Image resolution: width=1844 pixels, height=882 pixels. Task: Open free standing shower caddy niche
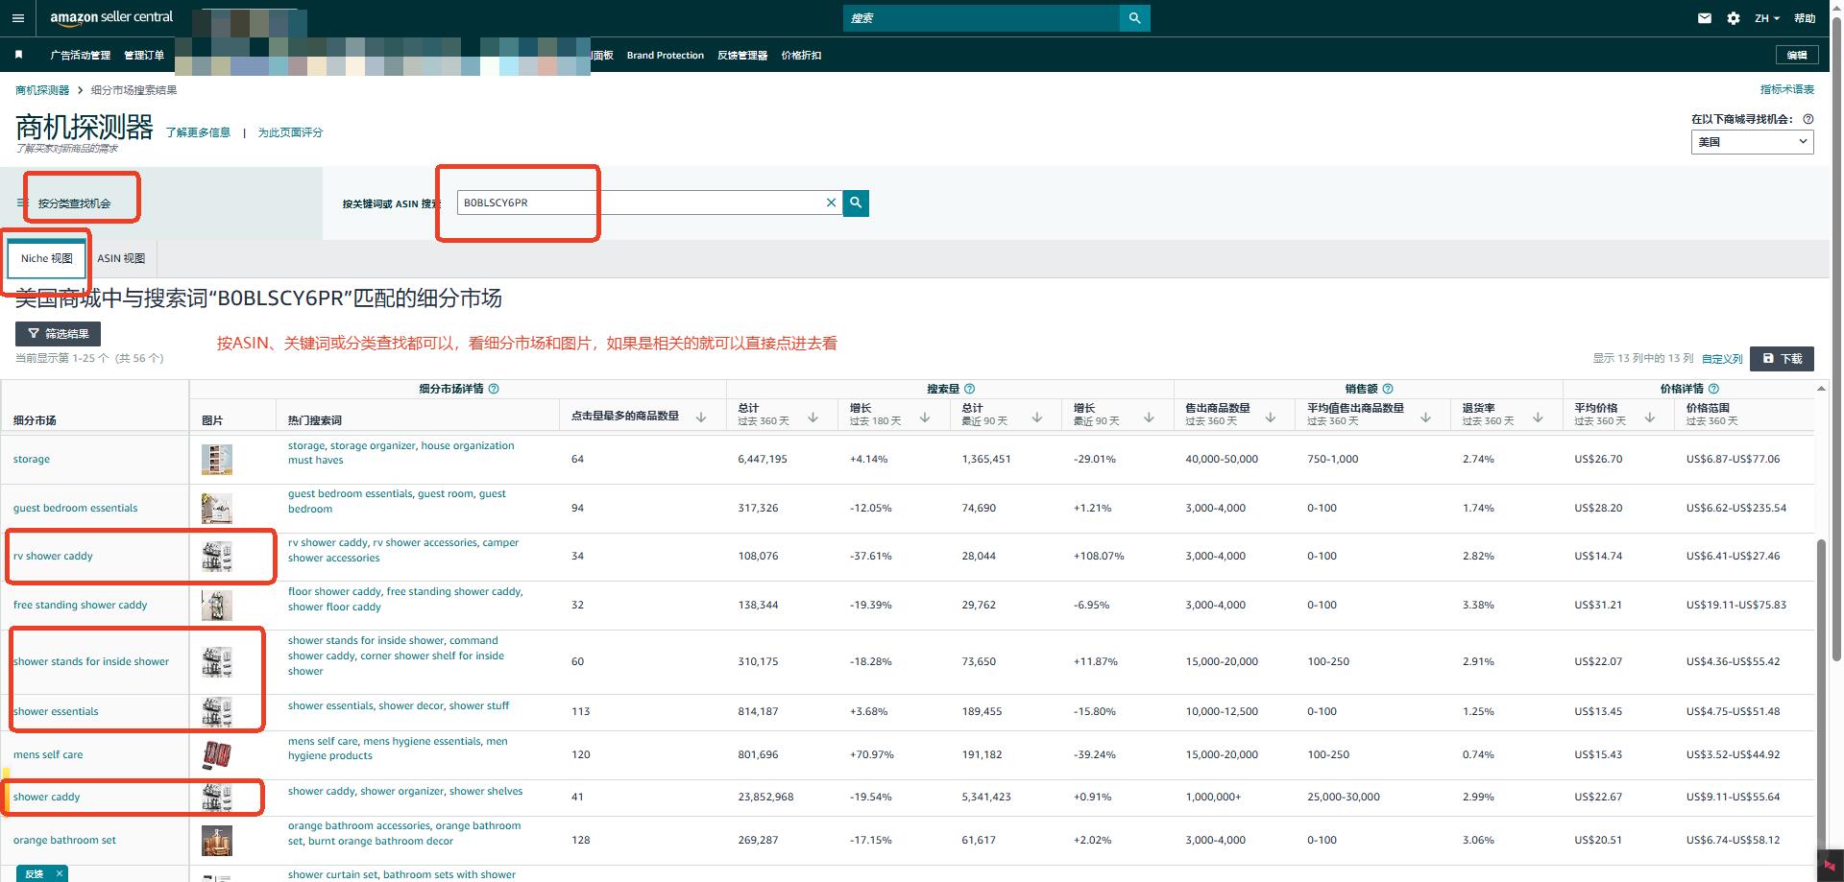click(x=80, y=605)
